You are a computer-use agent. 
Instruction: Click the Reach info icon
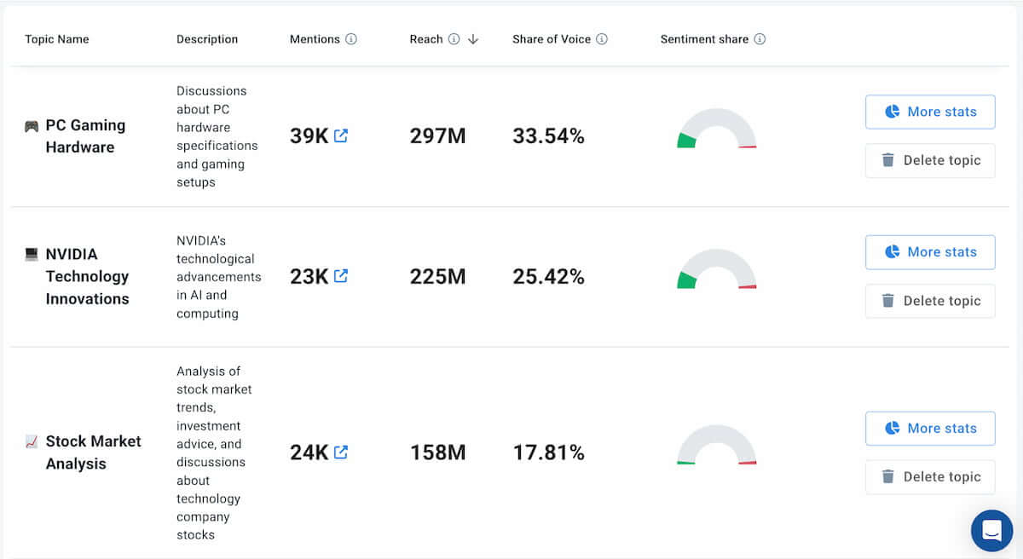tap(454, 38)
